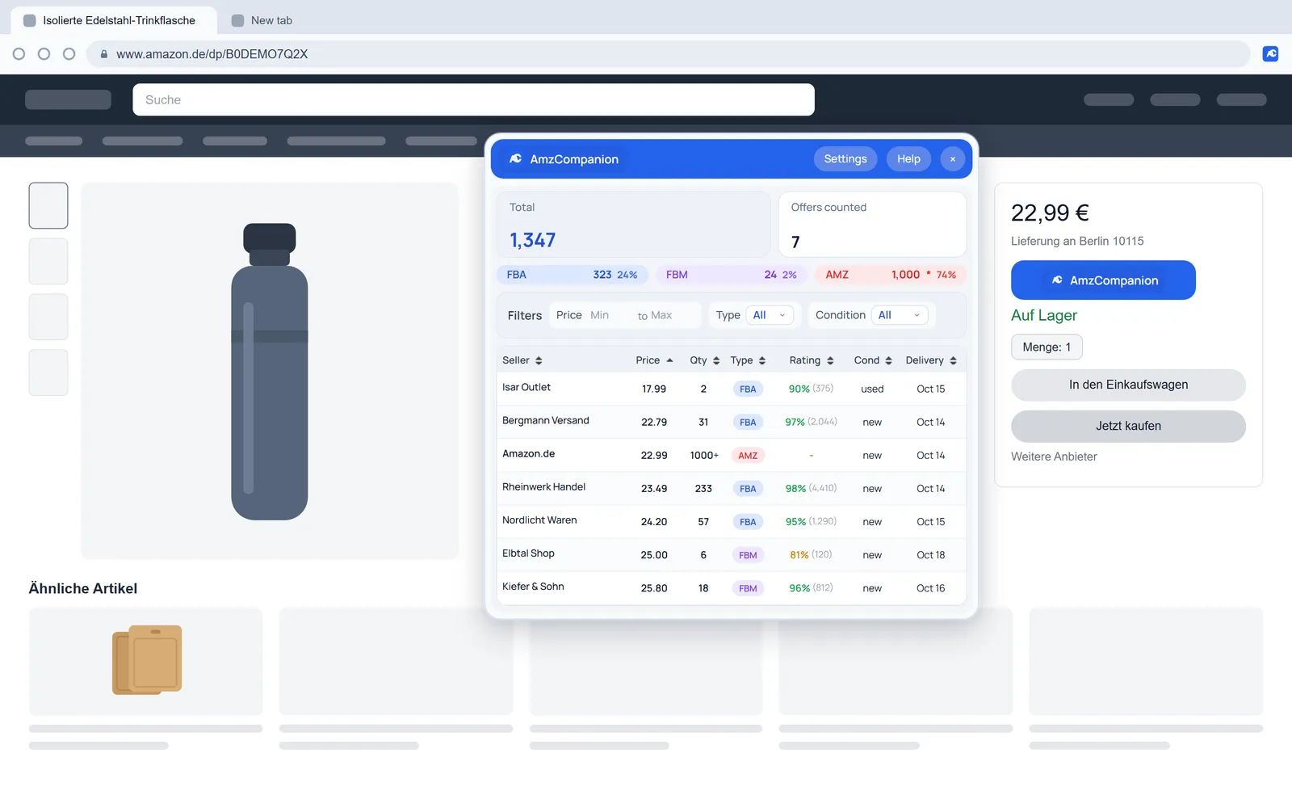The width and height of the screenshot is (1292, 808).
Task: Sort offers by Rating column arrows
Action: pos(830,360)
